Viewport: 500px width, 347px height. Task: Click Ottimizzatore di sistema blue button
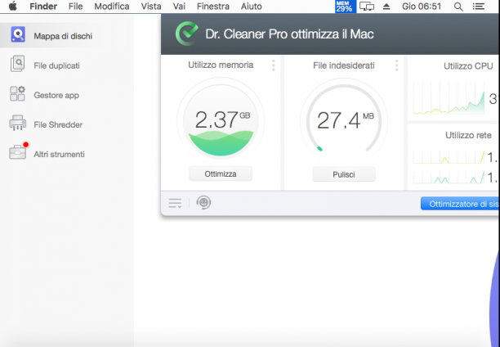460,204
